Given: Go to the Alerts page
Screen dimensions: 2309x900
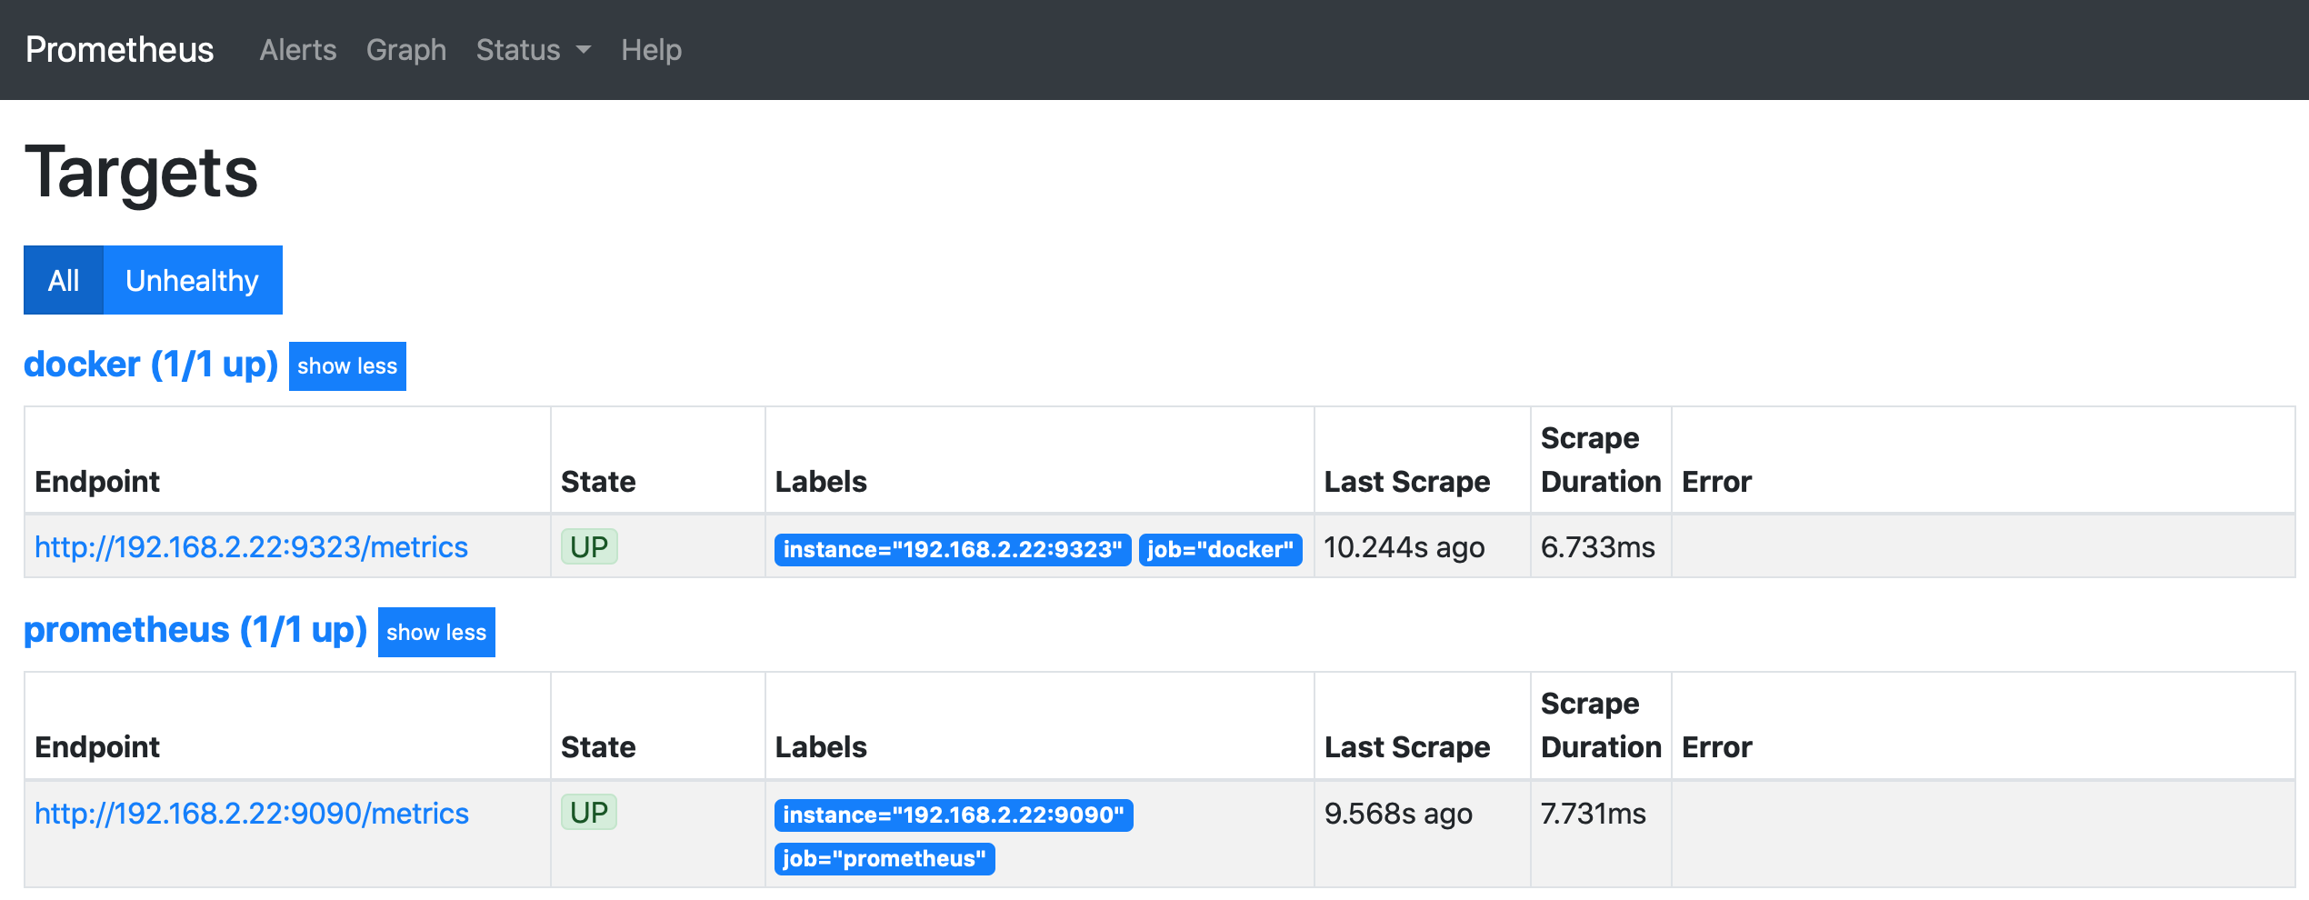Looking at the screenshot, I should click(x=298, y=50).
